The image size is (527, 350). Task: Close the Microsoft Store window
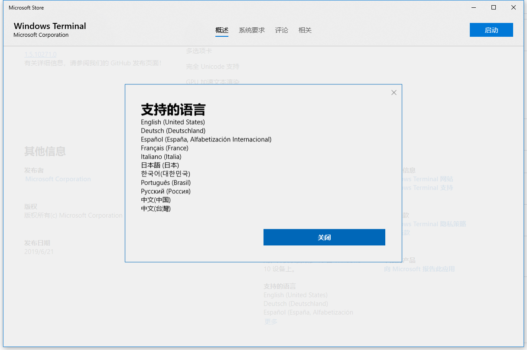514,7
